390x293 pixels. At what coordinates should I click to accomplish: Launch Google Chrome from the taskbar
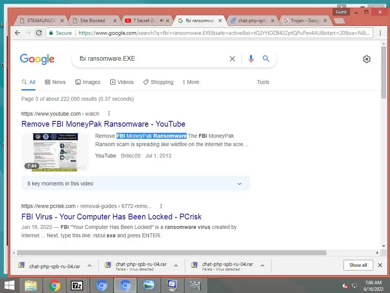point(54,285)
